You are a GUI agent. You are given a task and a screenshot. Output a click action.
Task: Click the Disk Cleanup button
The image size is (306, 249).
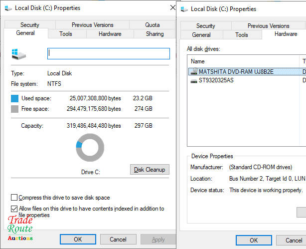point(149,170)
